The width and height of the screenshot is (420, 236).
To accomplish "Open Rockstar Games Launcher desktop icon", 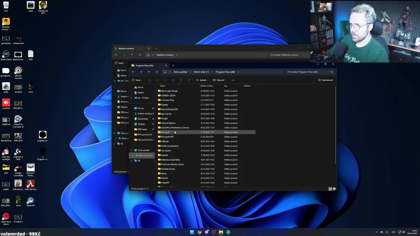I will tap(6, 24).
